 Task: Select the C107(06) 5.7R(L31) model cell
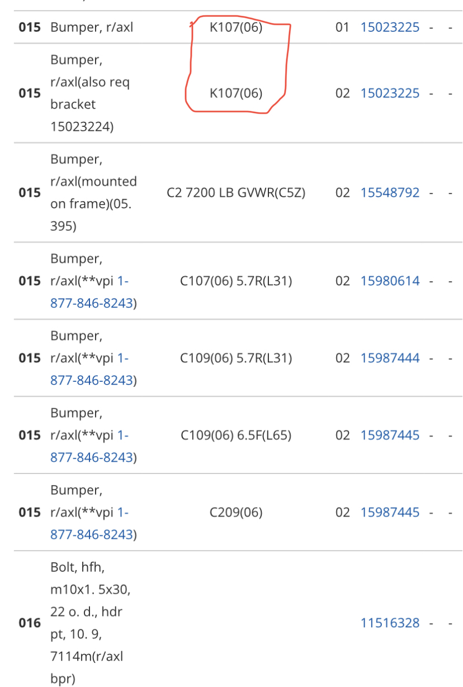click(x=236, y=281)
